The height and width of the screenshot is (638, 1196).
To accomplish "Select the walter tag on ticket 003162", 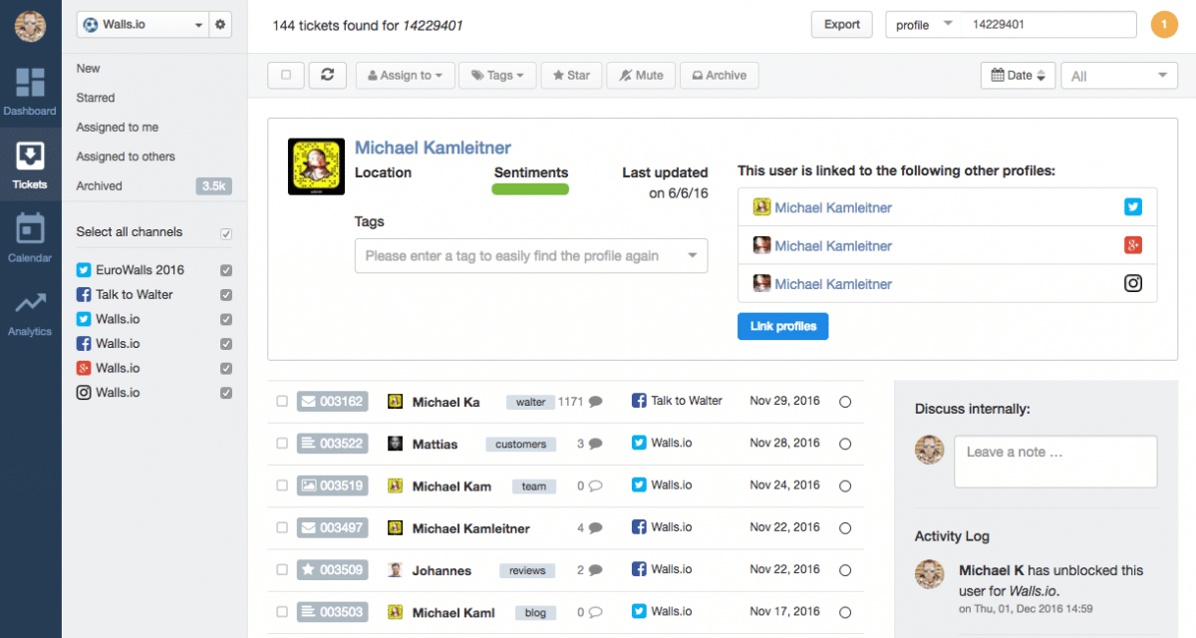I will pos(530,402).
